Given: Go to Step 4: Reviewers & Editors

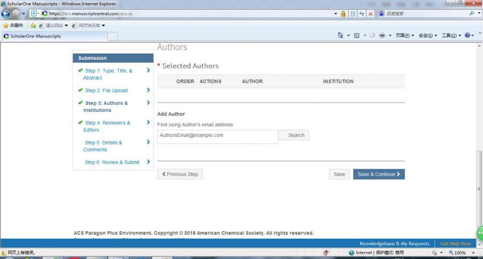Looking at the screenshot, I should (106, 126).
